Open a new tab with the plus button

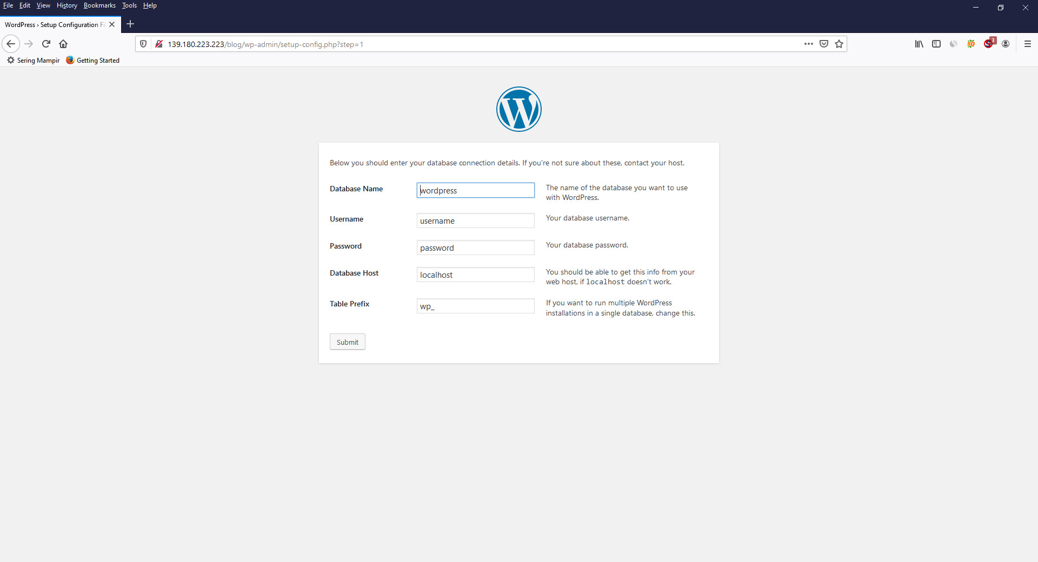click(130, 24)
